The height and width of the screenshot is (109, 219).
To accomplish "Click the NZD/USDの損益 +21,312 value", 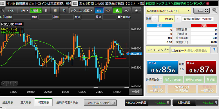I will coord(159,103).
